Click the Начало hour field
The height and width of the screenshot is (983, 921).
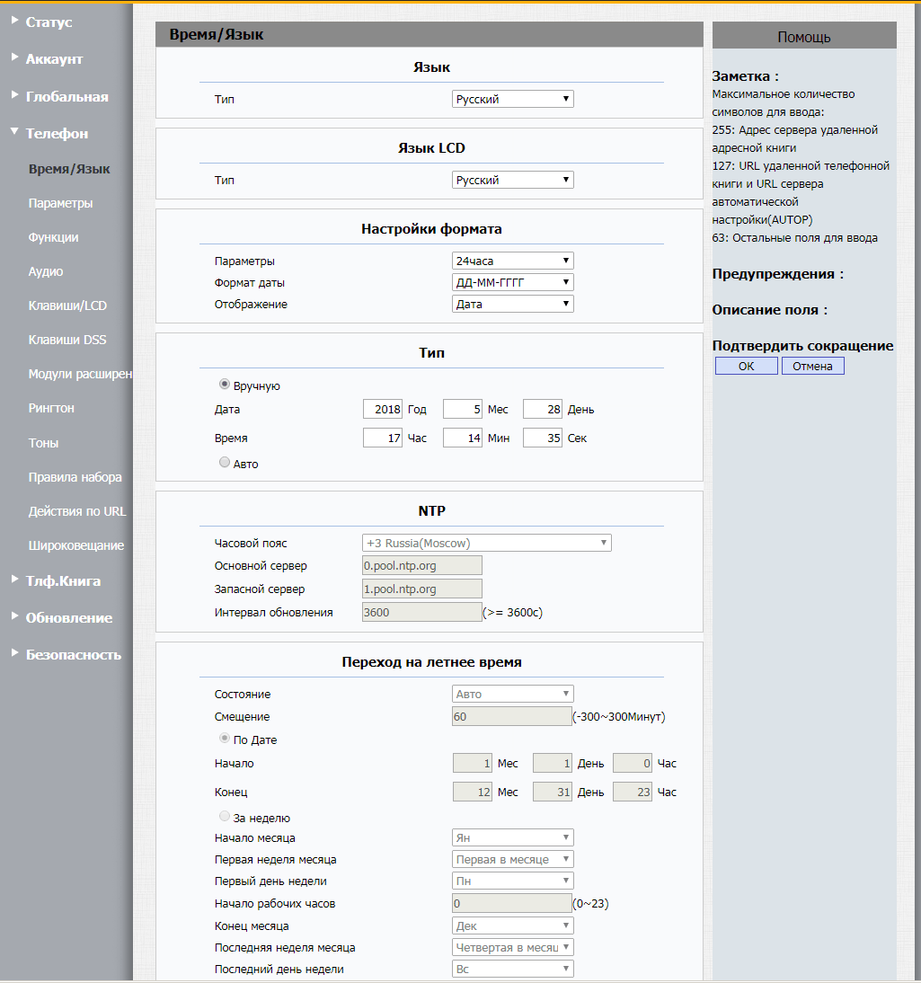[x=633, y=764]
